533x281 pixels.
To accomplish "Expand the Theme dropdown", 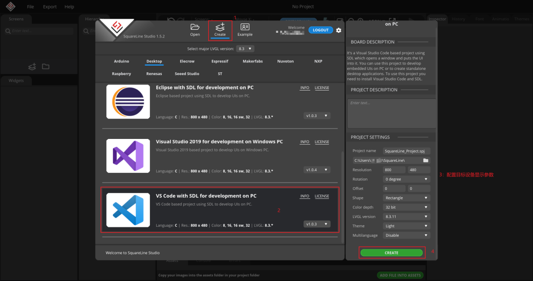I will [407, 226].
